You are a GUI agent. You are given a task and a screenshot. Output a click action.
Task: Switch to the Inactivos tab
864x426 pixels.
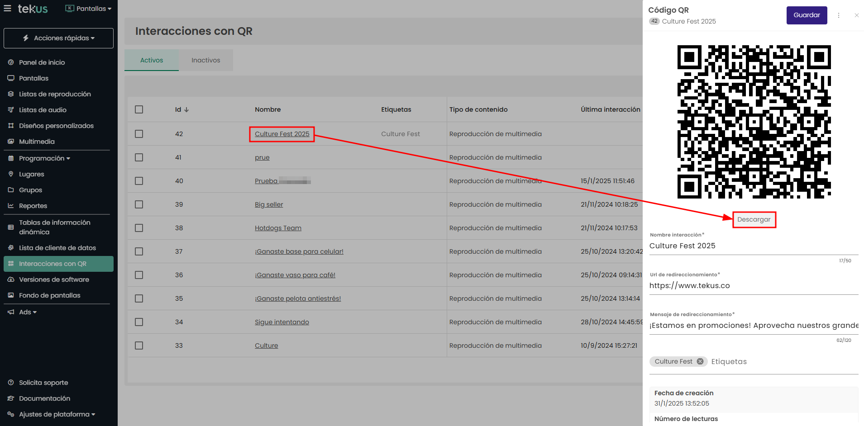[x=205, y=60]
